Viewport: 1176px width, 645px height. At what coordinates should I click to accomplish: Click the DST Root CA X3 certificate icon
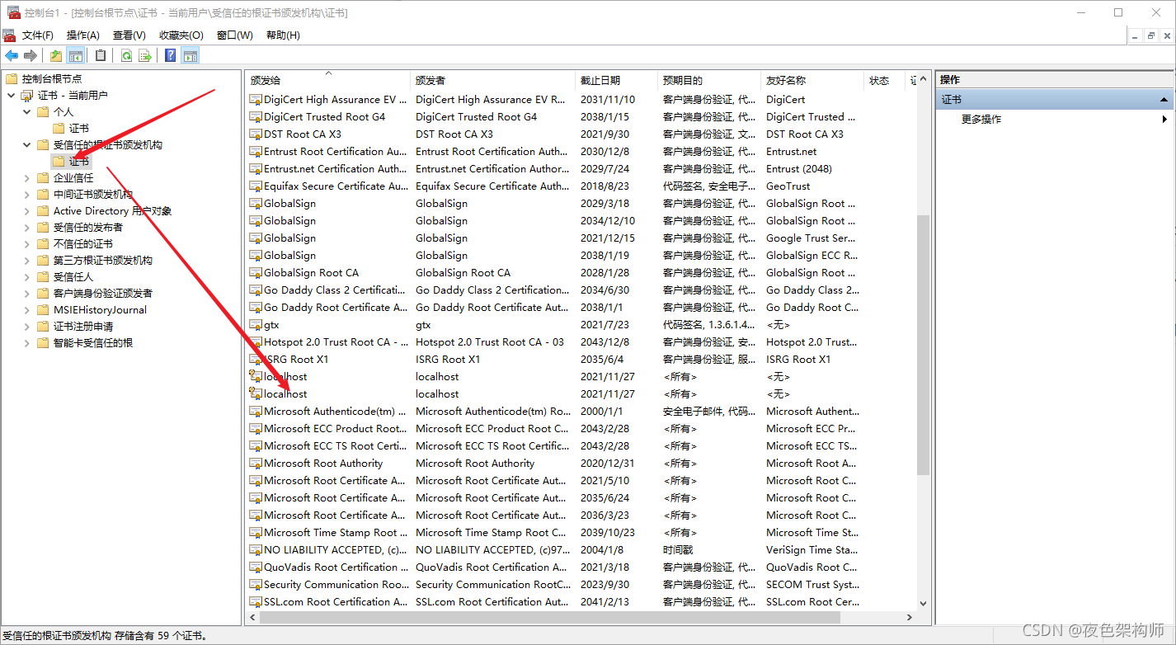coord(256,134)
